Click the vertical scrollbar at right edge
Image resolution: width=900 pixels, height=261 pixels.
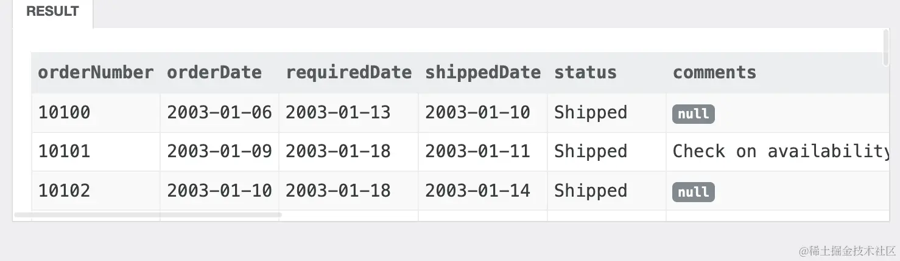885,47
